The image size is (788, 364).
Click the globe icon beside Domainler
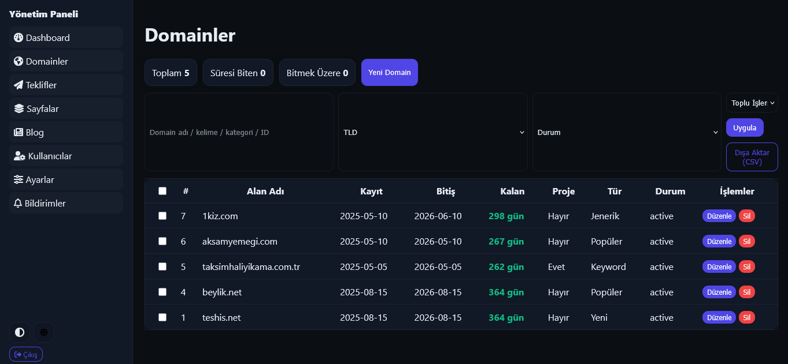click(x=19, y=61)
